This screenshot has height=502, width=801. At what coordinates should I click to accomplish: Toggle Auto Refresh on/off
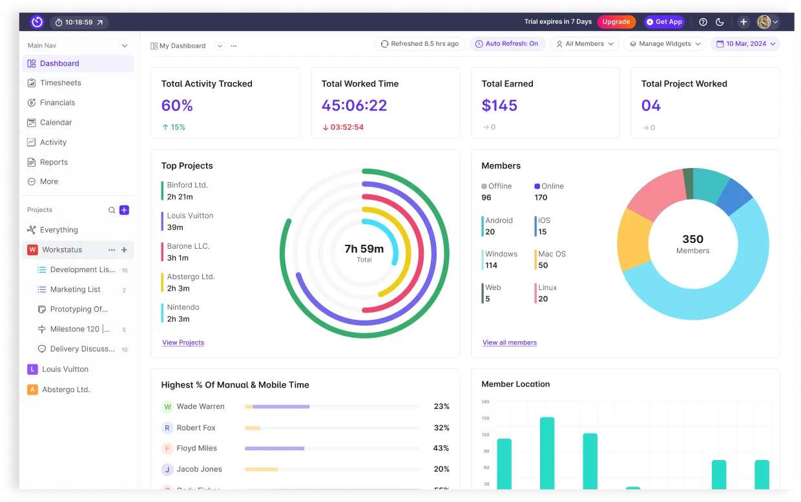click(506, 44)
